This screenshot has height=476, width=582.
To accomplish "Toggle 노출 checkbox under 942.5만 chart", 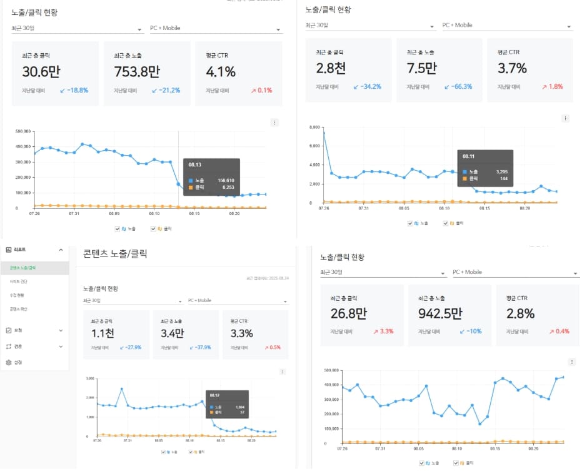I will pos(421,463).
